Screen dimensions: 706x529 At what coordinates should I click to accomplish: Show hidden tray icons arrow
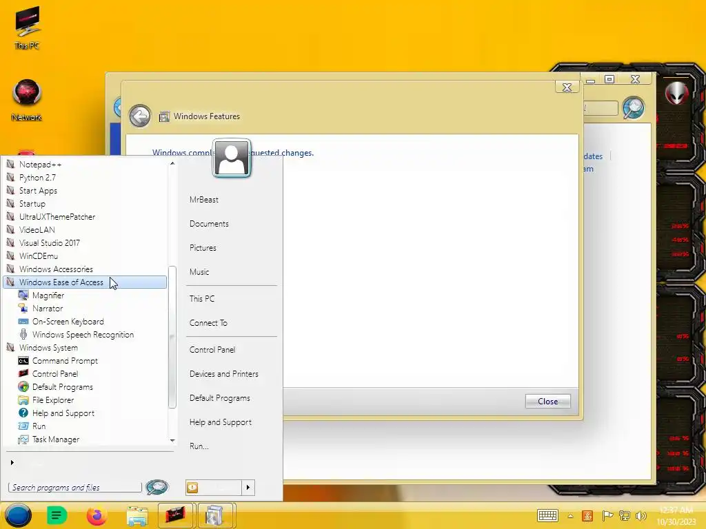point(570,516)
